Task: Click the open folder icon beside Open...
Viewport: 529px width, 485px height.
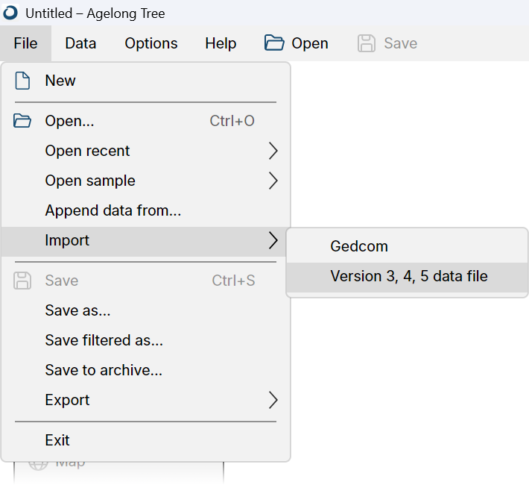Action: [x=22, y=121]
